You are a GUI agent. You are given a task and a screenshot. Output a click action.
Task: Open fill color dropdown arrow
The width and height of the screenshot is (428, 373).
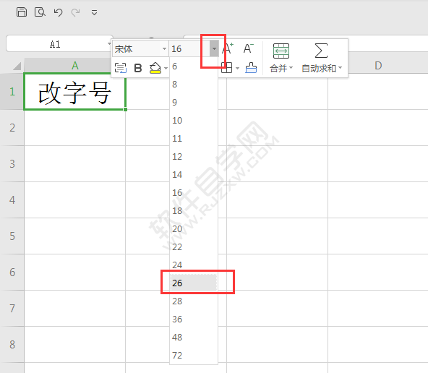tap(166, 68)
